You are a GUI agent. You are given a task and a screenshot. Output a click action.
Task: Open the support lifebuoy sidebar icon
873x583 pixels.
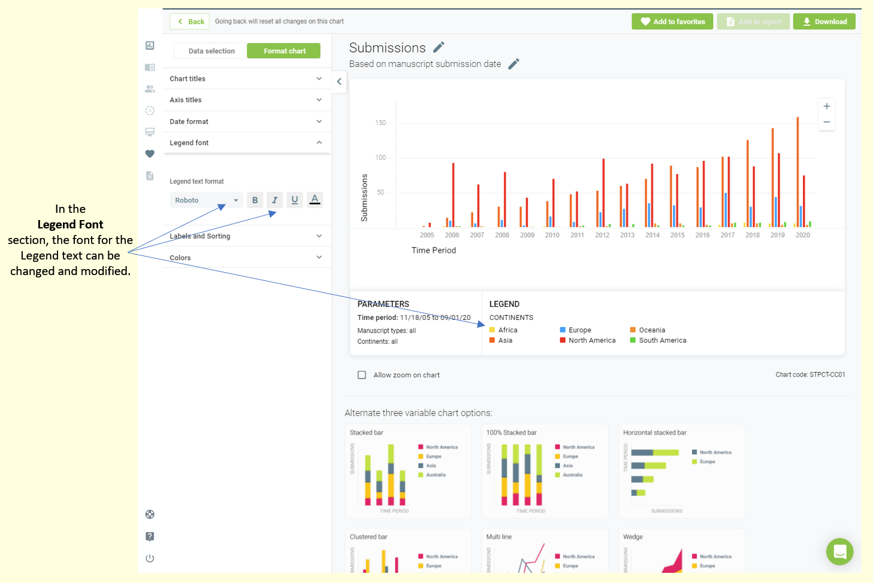[150, 514]
